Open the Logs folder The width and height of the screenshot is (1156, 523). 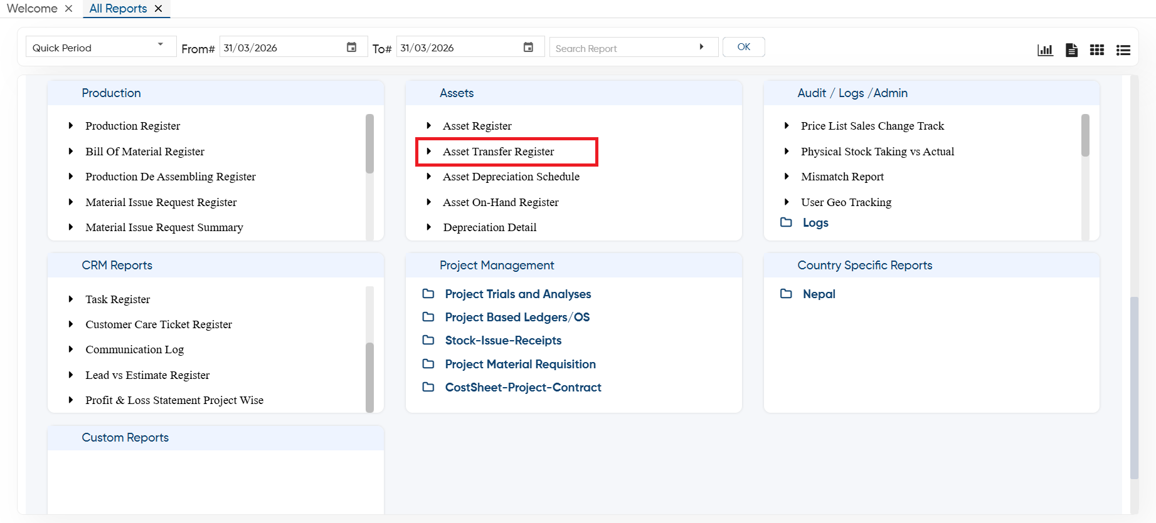pos(815,222)
